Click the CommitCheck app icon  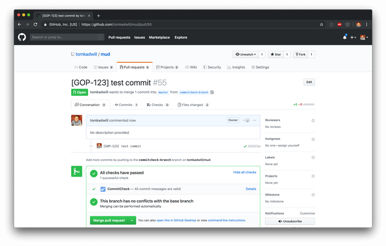(x=103, y=189)
